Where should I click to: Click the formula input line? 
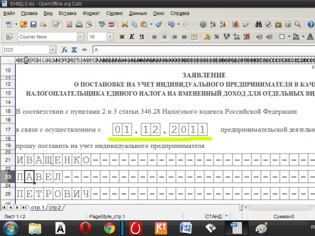[x=203, y=50]
